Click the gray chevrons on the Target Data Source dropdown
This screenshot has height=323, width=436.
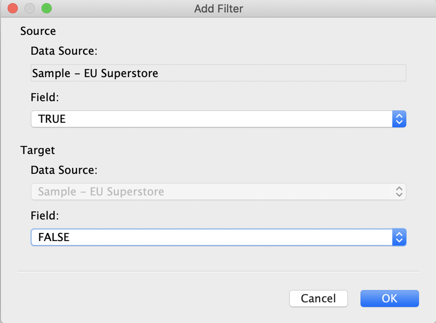399,191
